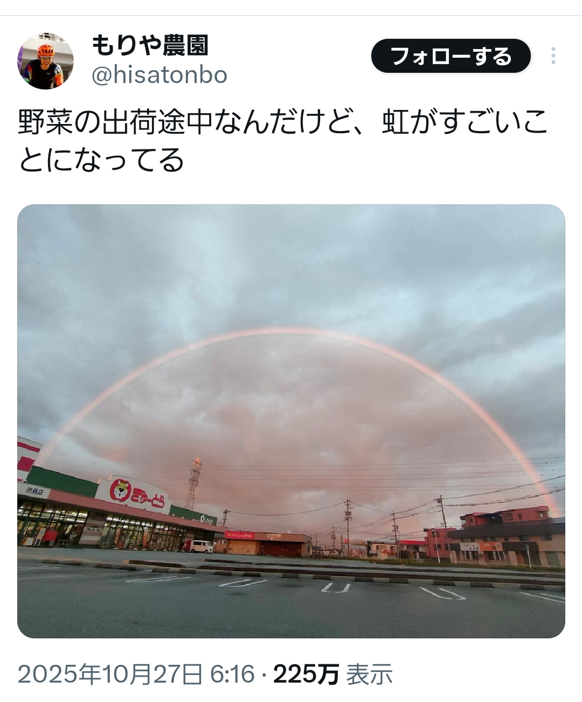
Task: Click the 表示 views label
Action: pos(369,675)
